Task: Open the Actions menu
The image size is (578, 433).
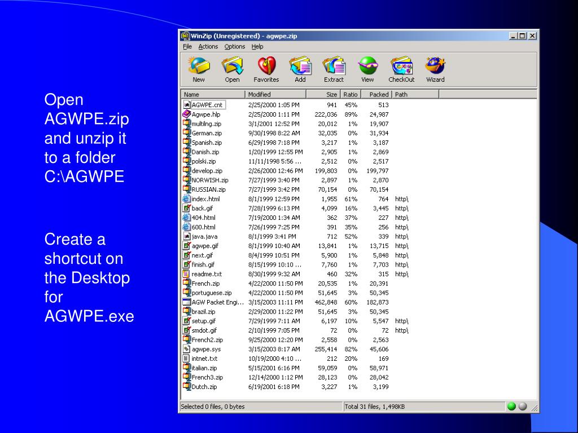Action: tap(208, 46)
